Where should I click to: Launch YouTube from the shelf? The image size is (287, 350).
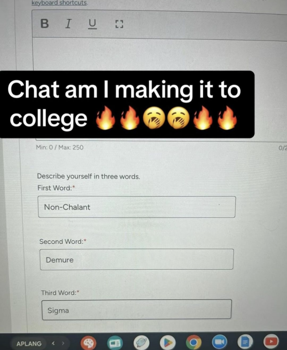click(271, 341)
